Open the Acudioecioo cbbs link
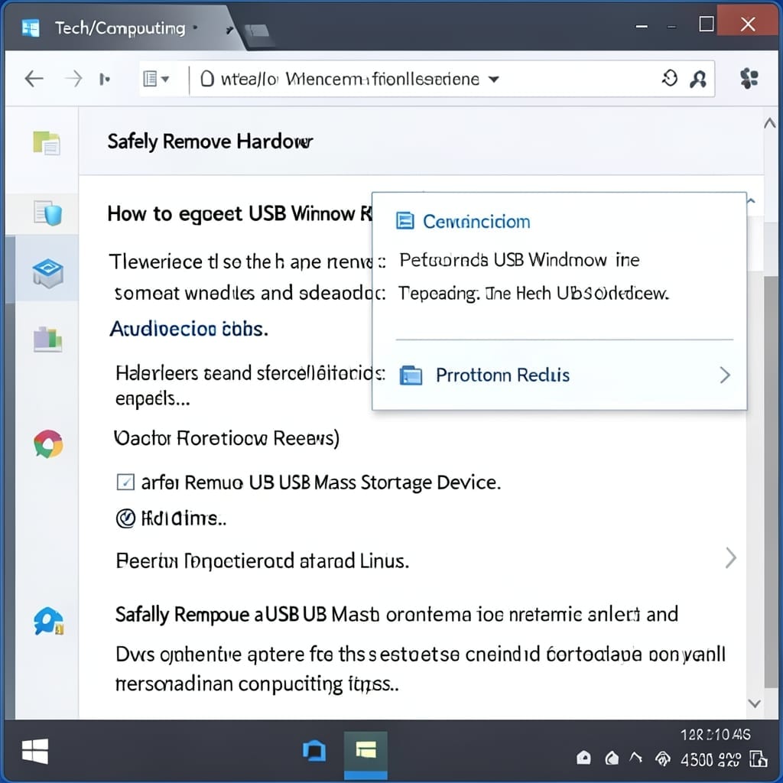 click(x=189, y=329)
